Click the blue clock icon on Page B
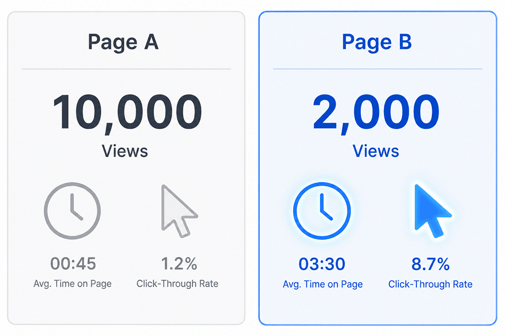Screen dimensions: 505x336 (322, 211)
